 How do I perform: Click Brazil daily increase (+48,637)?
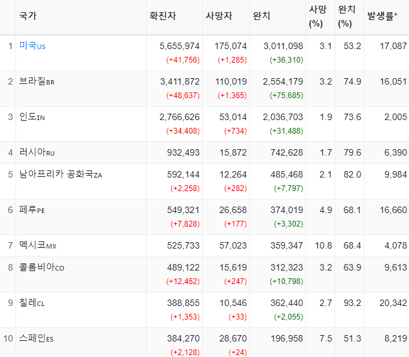click(183, 96)
